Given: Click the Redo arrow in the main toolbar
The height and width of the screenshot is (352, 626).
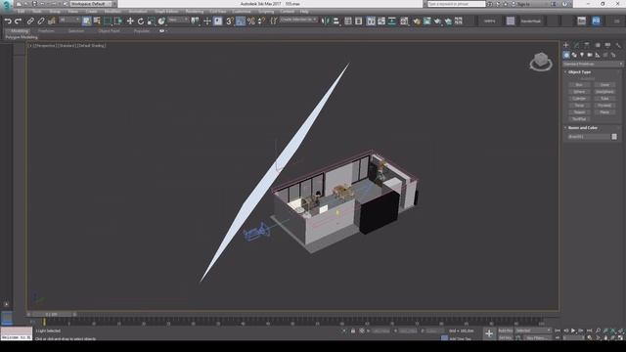Looking at the screenshot, I should [18, 22].
